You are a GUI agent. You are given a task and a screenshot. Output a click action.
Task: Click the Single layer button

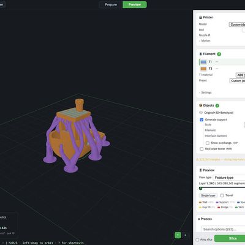click(x=208, y=195)
